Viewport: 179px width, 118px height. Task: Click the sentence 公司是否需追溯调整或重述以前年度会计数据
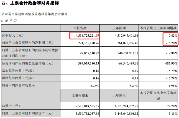pos(34,14)
